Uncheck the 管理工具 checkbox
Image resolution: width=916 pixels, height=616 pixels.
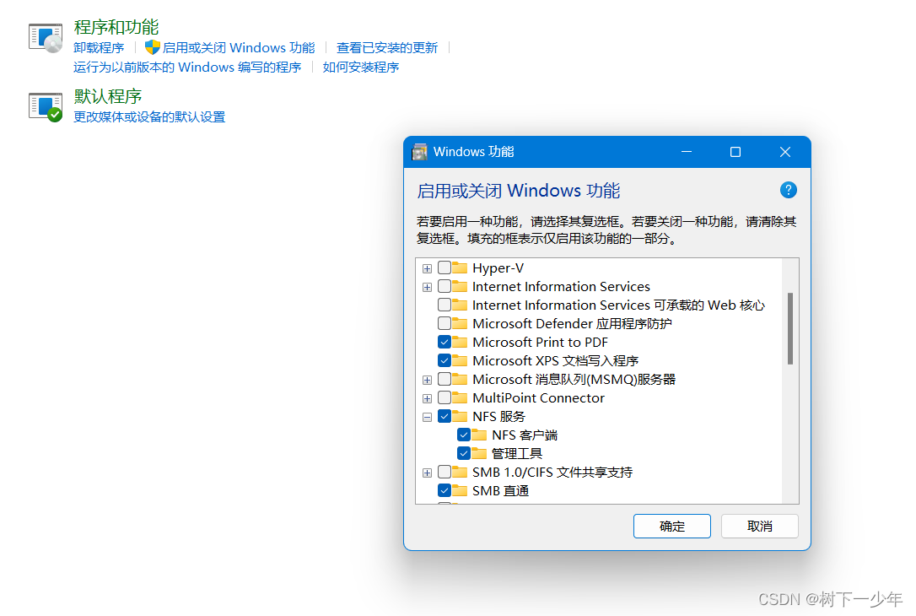(x=464, y=453)
